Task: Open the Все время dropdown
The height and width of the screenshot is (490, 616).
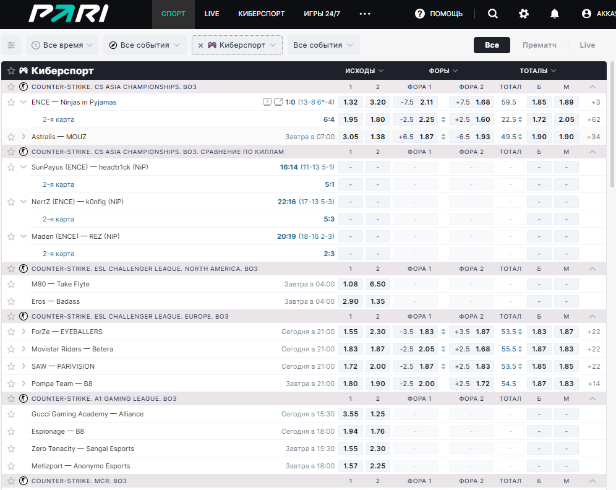Action: 62,45
